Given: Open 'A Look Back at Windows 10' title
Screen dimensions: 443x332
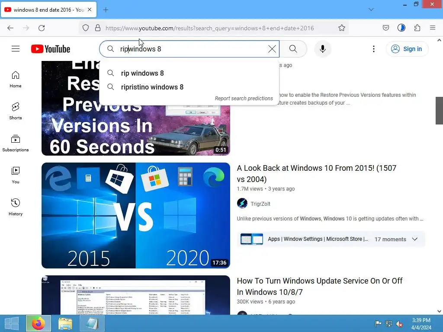Looking at the screenshot, I should (316, 173).
